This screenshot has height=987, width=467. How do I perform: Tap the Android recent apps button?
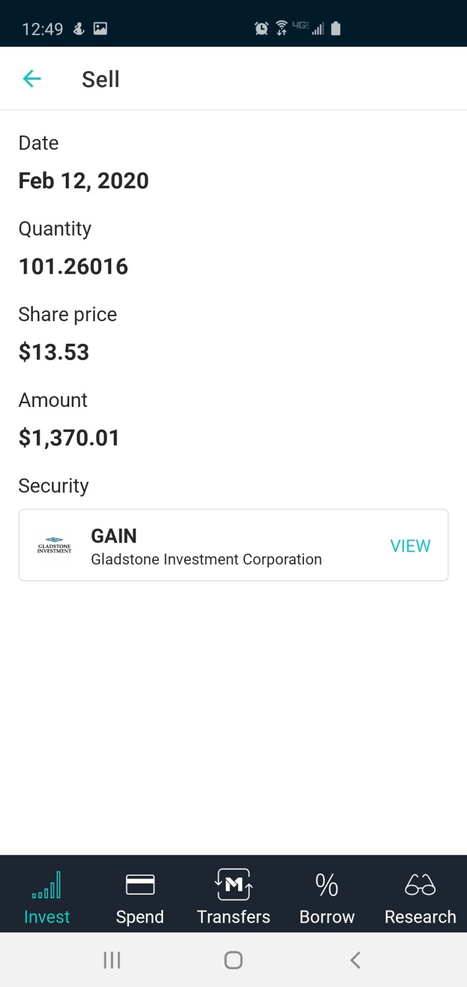112,960
